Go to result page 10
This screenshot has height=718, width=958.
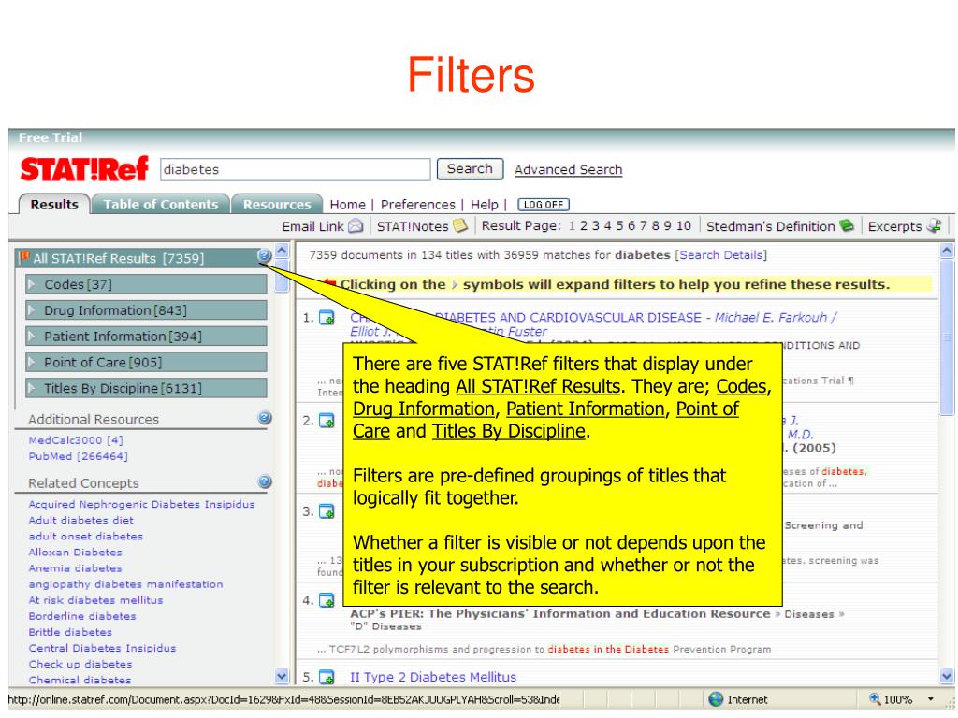coord(684,226)
